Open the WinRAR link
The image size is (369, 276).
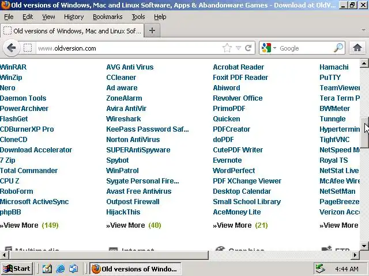[13, 67]
